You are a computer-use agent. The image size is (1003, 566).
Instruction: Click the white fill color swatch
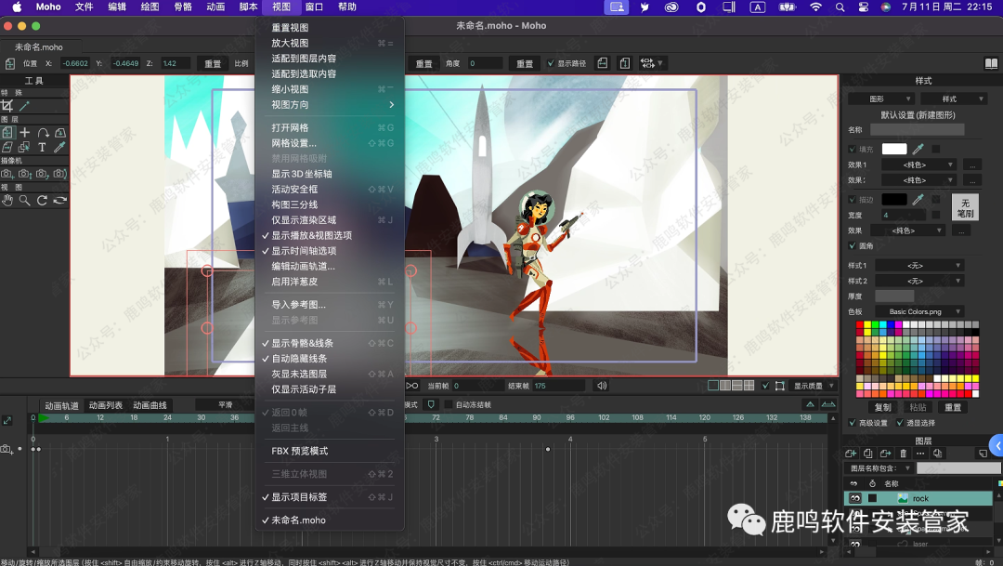coord(893,149)
